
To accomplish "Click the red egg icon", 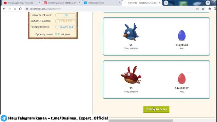I will 182,79.
